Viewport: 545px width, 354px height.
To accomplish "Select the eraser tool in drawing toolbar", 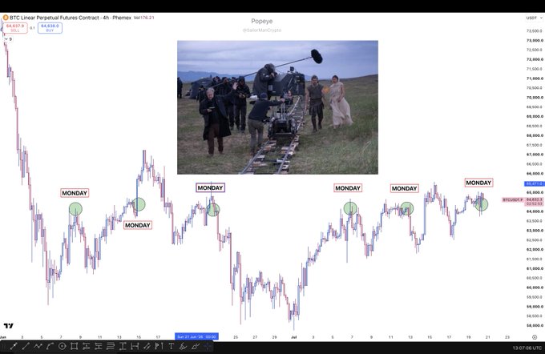I will pos(196,346).
